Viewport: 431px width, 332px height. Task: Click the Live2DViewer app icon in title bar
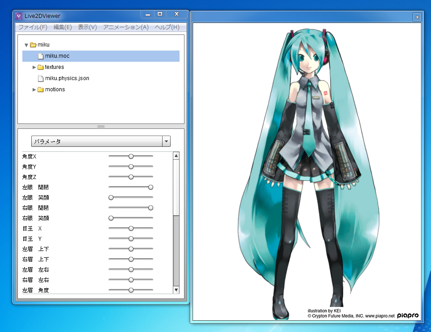[19, 16]
